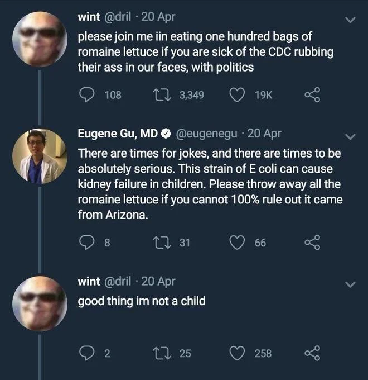Screen dimensions: 368x380
Task: Like Eugene Gu's tweet with 66 likes
Action: coord(238,242)
